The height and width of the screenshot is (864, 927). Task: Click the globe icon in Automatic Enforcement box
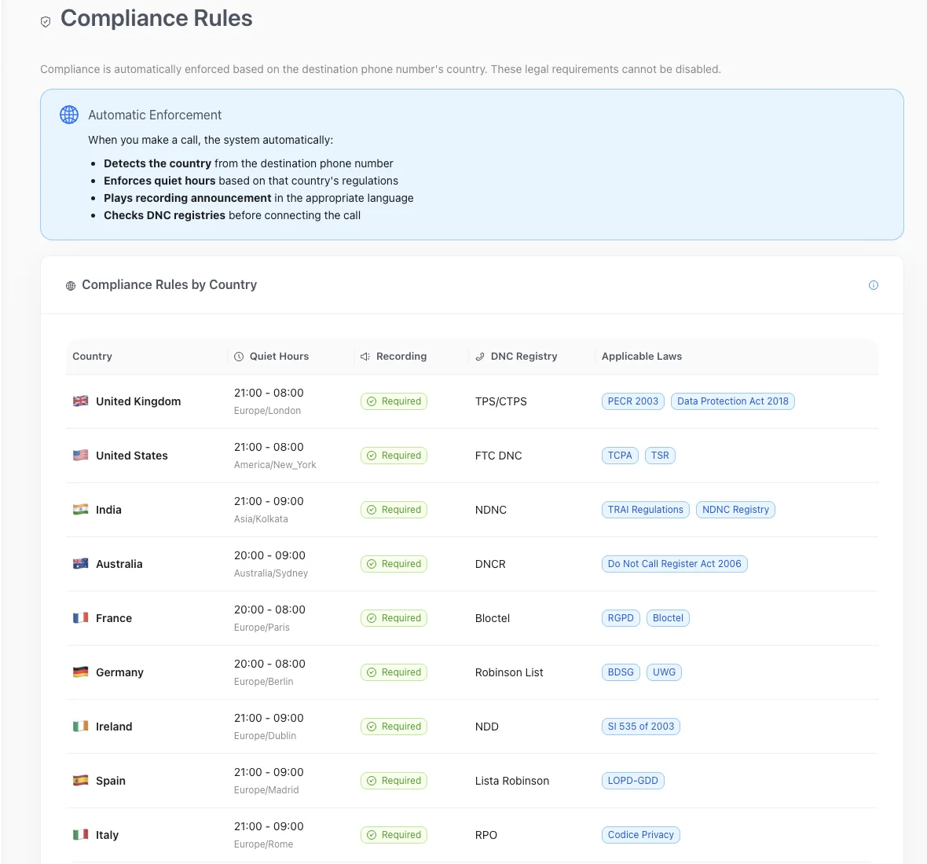tap(69, 115)
